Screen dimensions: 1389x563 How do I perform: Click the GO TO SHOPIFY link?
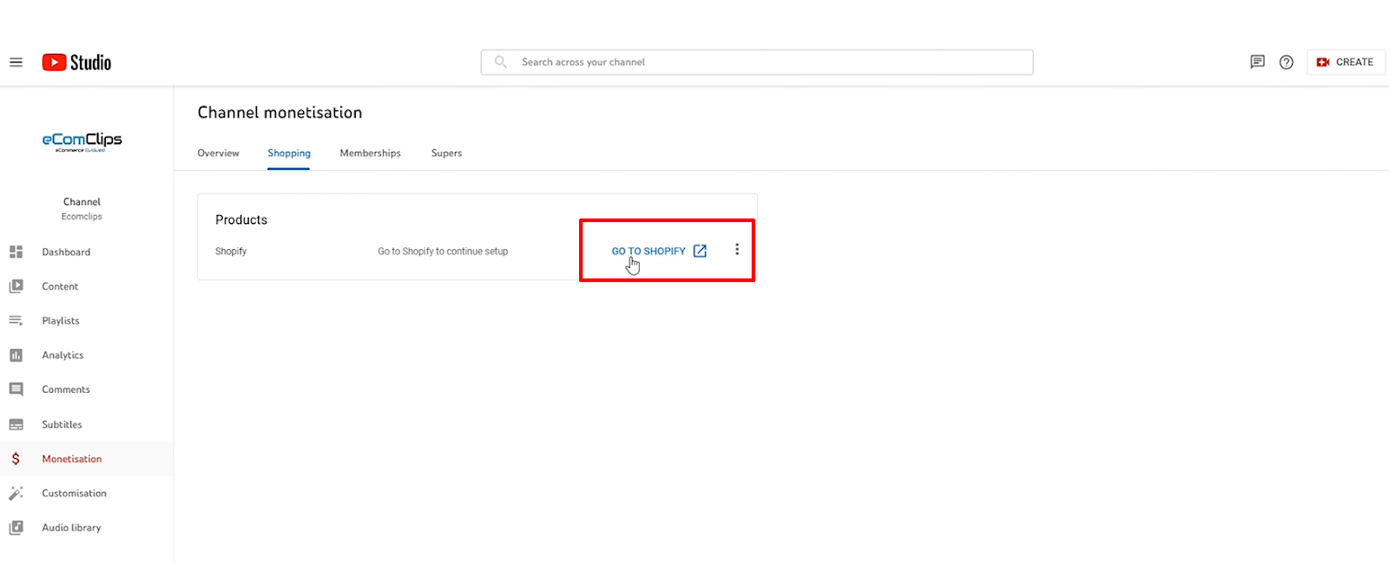[x=648, y=251]
